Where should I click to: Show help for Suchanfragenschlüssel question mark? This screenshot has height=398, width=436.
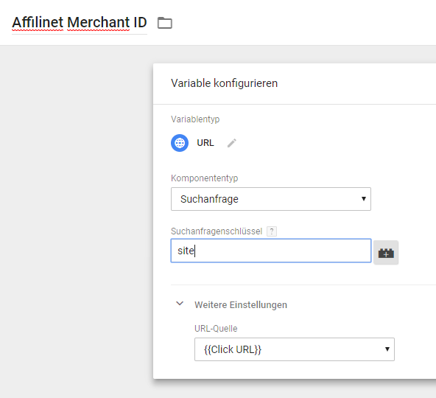[272, 231]
